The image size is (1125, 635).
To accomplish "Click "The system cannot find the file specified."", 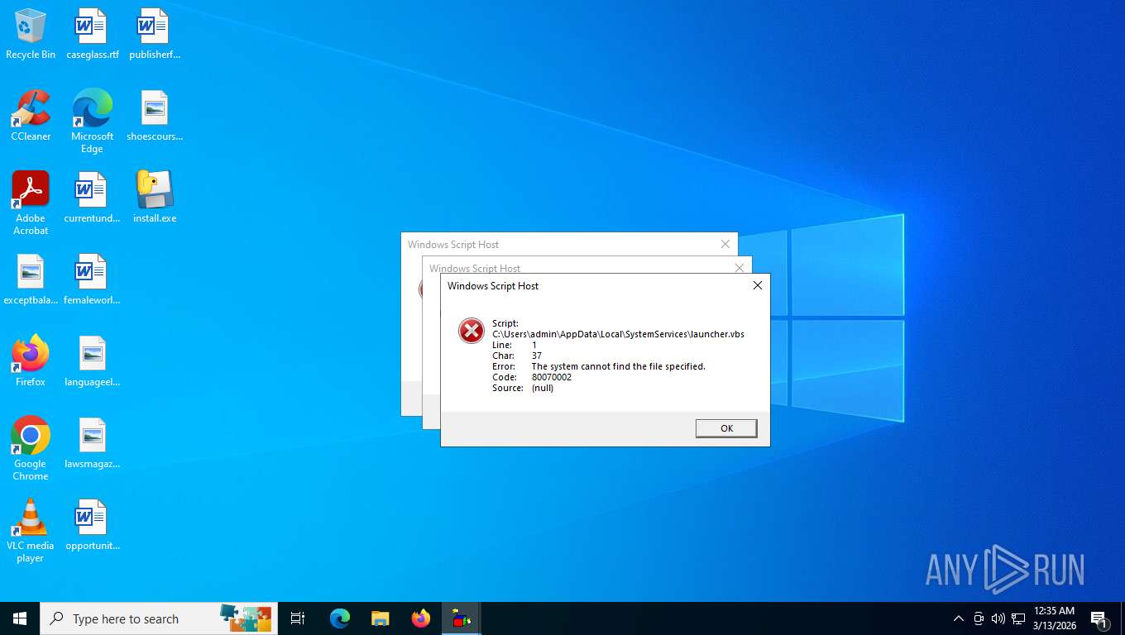I will 619,366.
